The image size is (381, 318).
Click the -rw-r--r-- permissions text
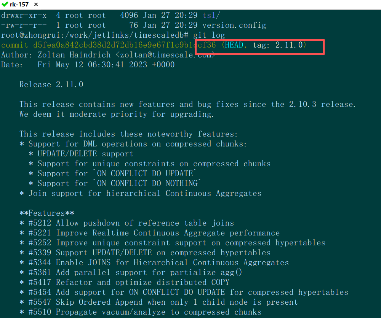click(x=24, y=25)
